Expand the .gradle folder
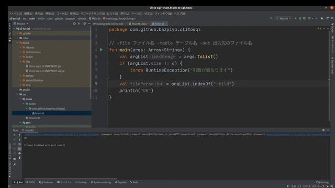The height and width of the screenshot is (188, 335). 17,33
